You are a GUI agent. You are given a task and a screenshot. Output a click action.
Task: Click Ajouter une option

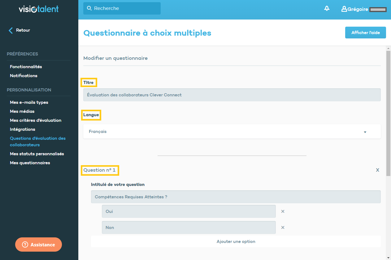tap(236, 241)
